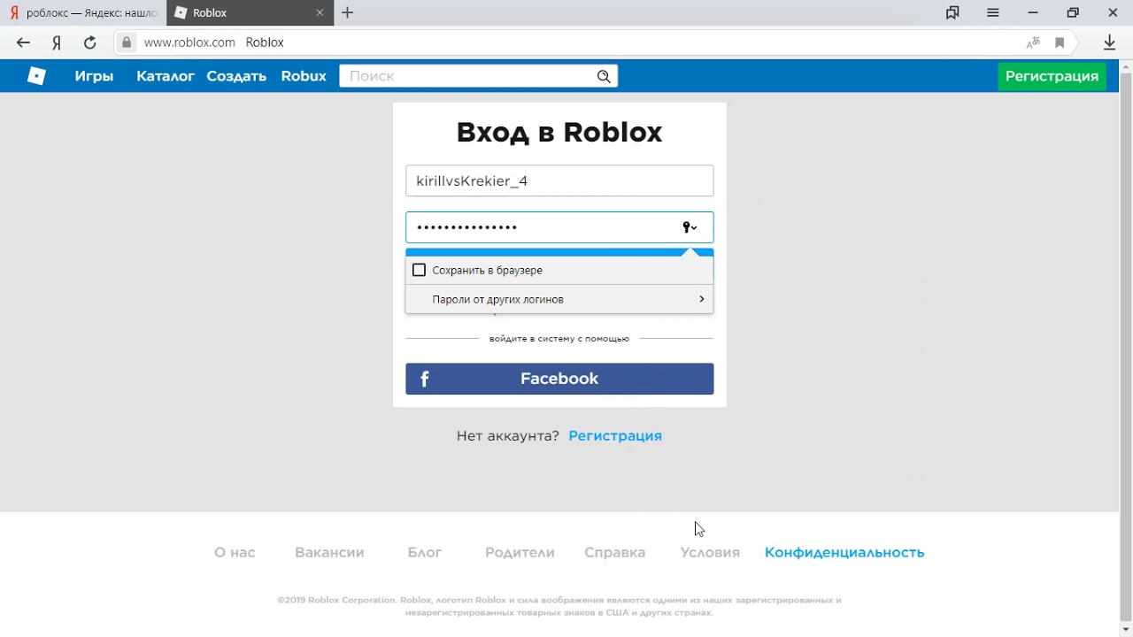Click the Yandex home 'Я' icon

pos(57,42)
